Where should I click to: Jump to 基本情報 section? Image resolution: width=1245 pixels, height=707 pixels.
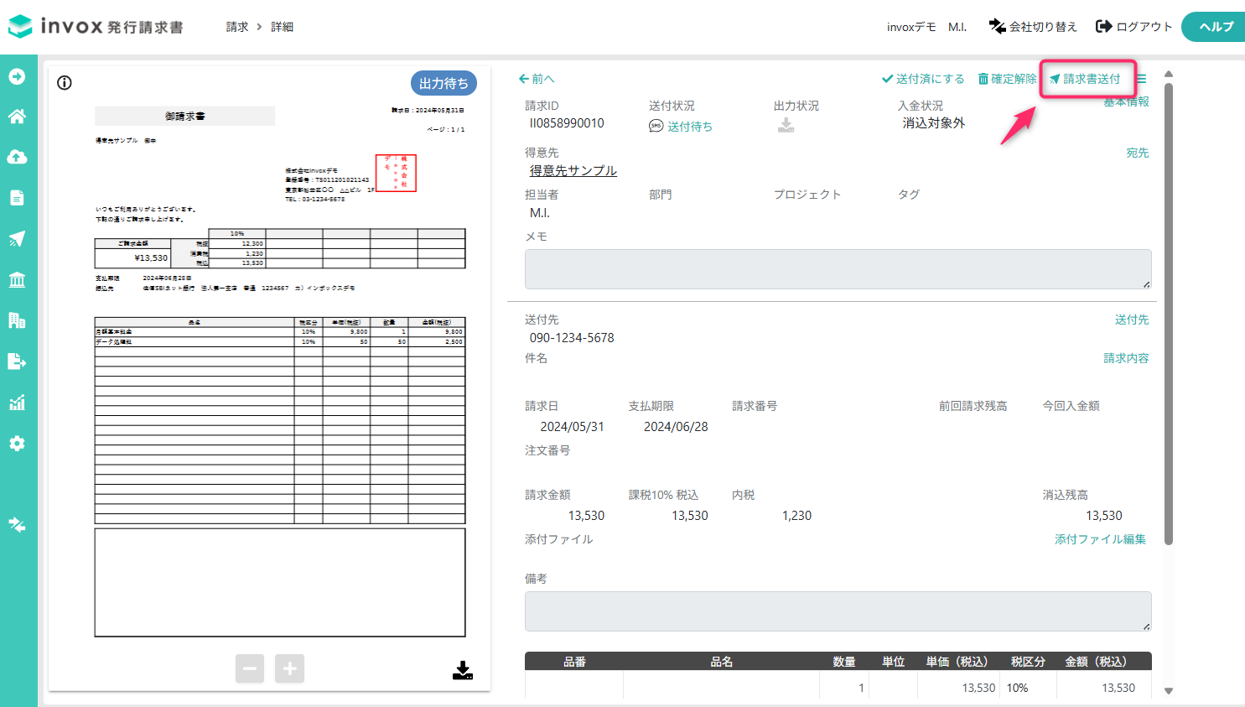(x=1126, y=101)
